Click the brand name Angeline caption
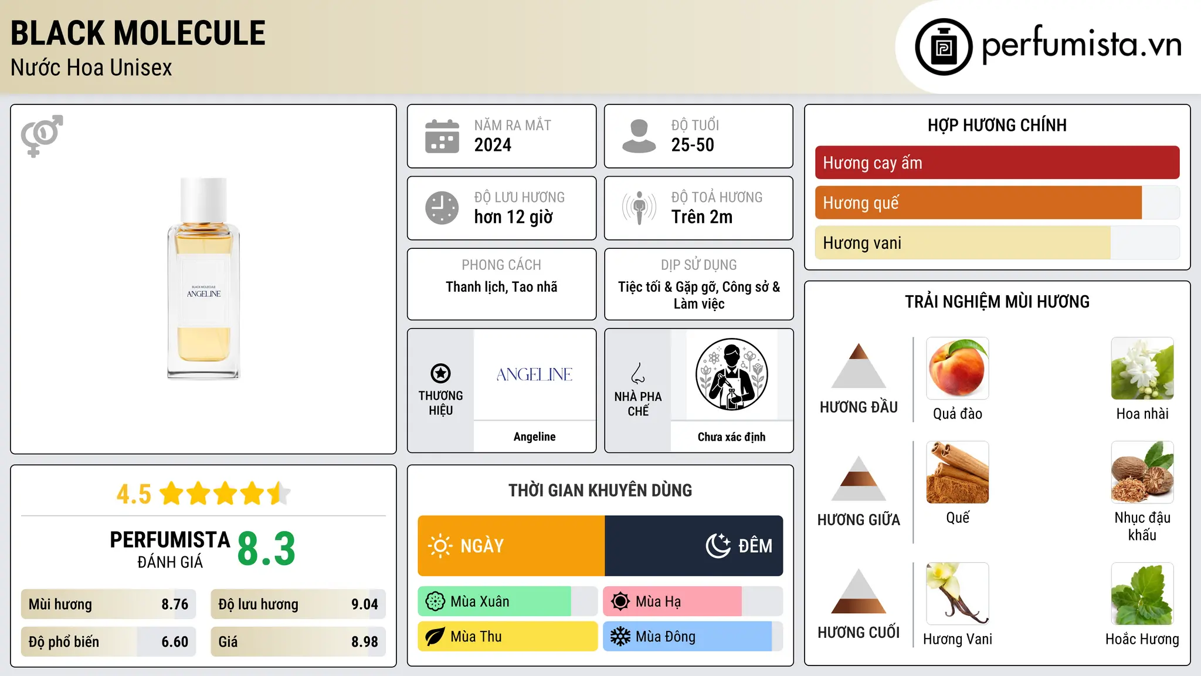The height and width of the screenshot is (676, 1201). coord(534,437)
